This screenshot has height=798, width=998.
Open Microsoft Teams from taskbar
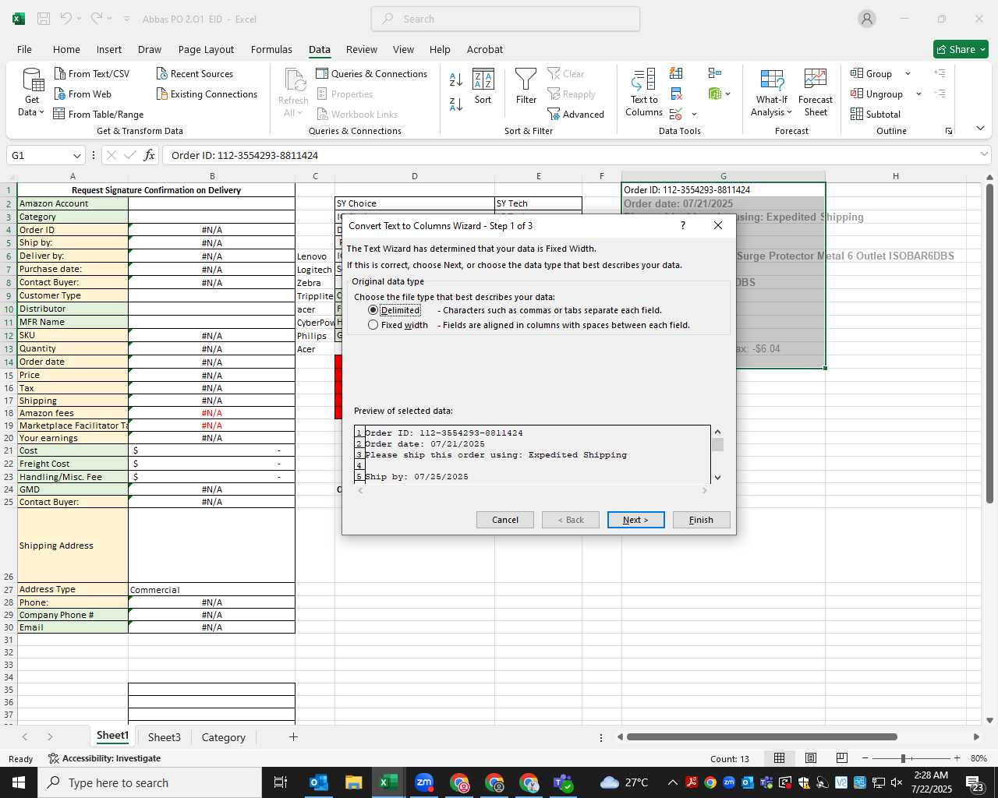click(x=564, y=782)
